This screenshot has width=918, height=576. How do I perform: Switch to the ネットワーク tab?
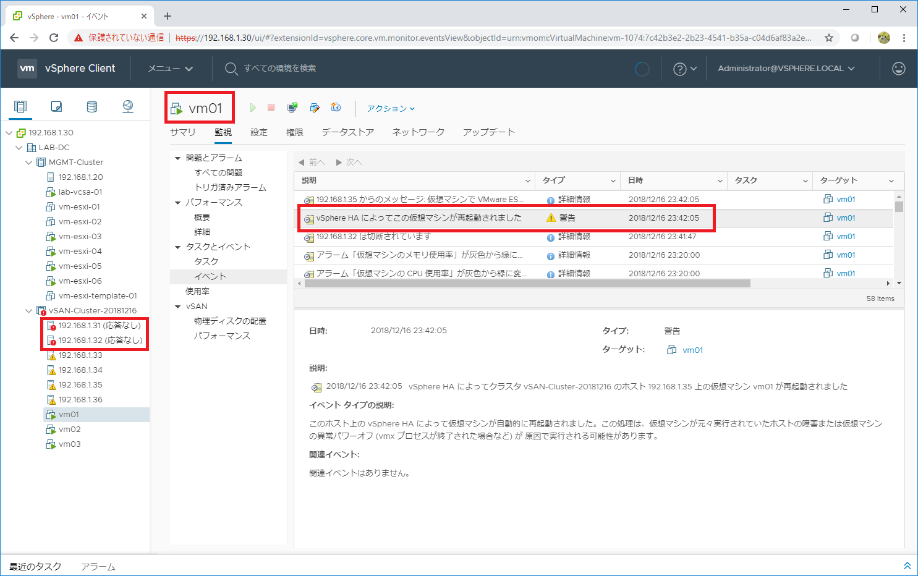pos(419,132)
